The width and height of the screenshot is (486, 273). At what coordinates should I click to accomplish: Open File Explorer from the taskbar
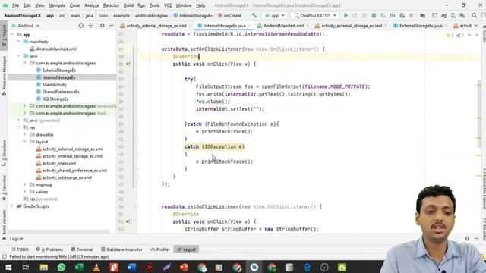click(44, 267)
